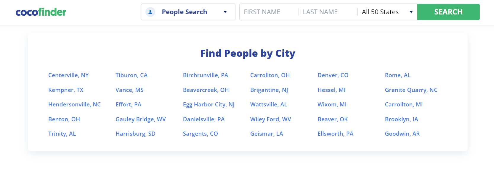Click the People Search dropdown arrow

click(x=226, y=12)
